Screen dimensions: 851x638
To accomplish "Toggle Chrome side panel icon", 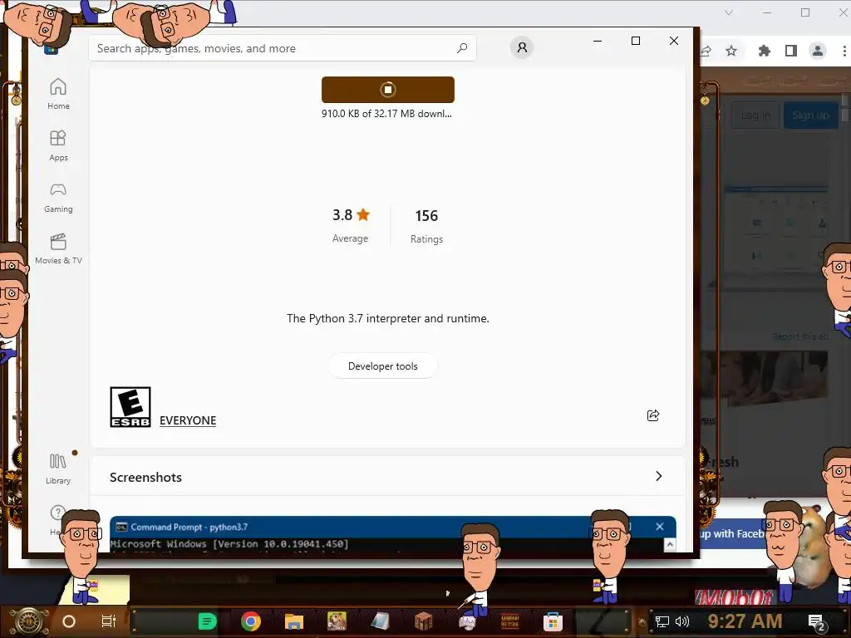I will coord(791,51).
